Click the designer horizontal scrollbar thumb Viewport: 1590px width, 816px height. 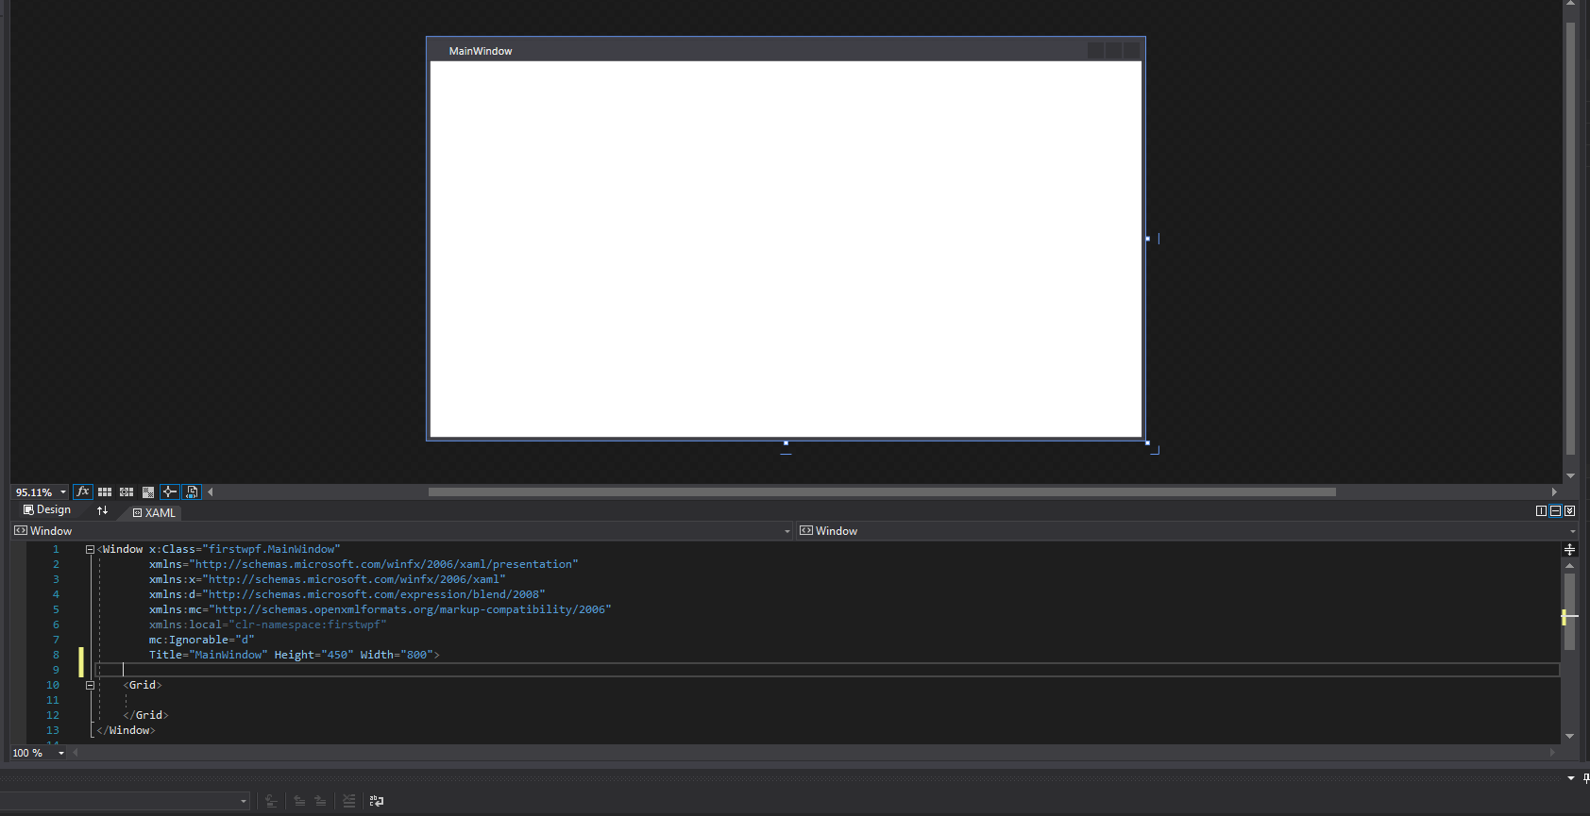pyautogui.click(x=882, y=491)
